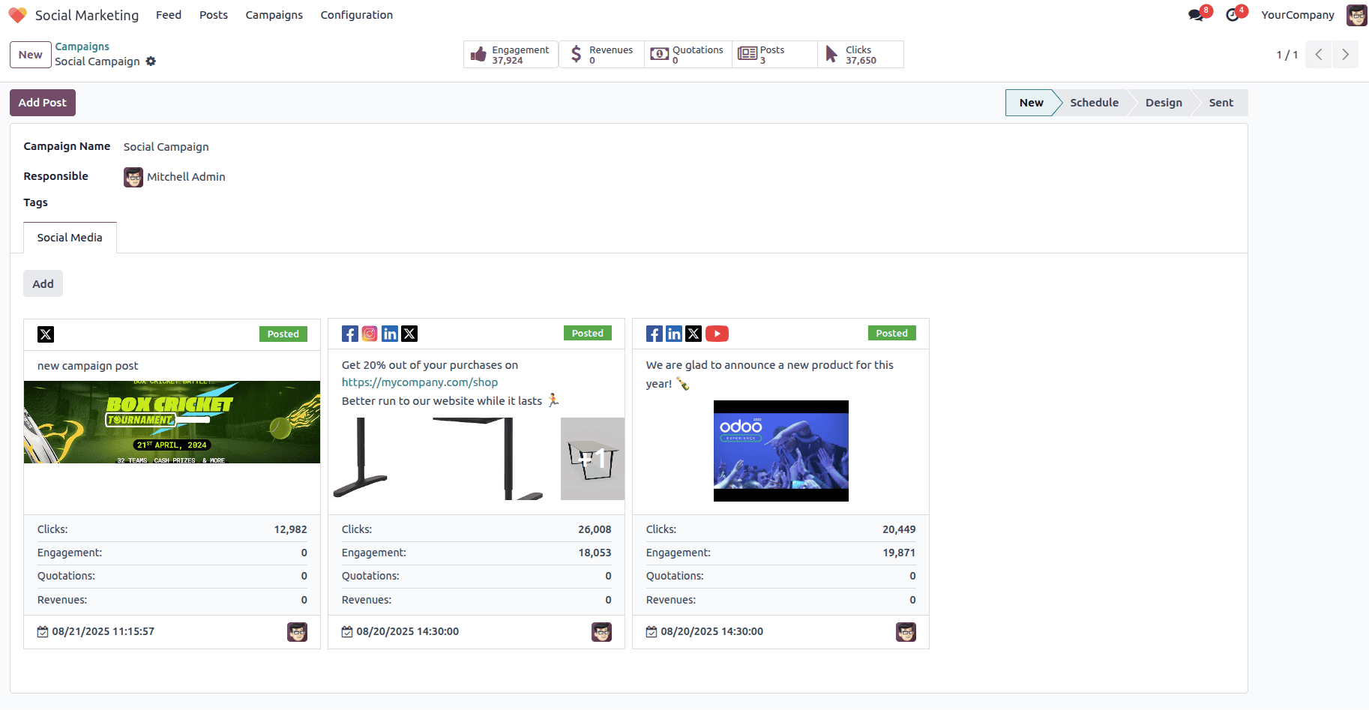Viewport: 1369px width, 710px height.
Task: Open Quotations stats via its icon
Action: (x=660, y=53)
